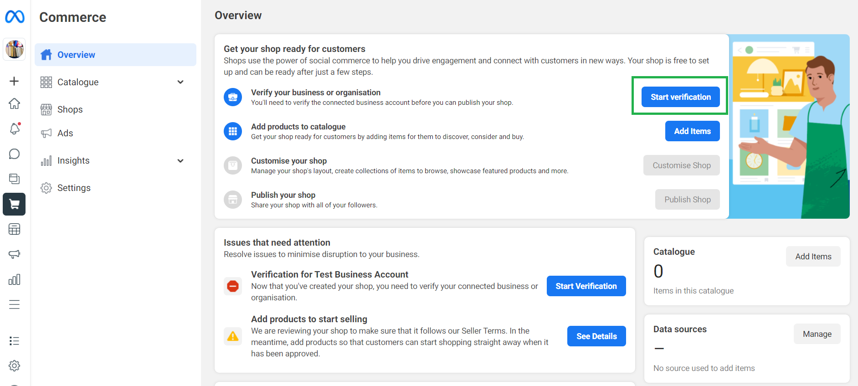Click 'Get your shop ready for customers' heading
Screen dimensions: 858x386
(294, 49)
